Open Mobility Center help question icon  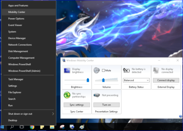pos(181,116)
